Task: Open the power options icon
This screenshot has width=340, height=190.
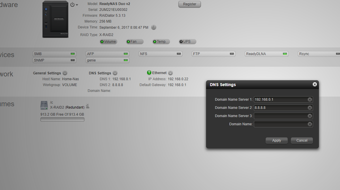Action: (x=72, y=5)
